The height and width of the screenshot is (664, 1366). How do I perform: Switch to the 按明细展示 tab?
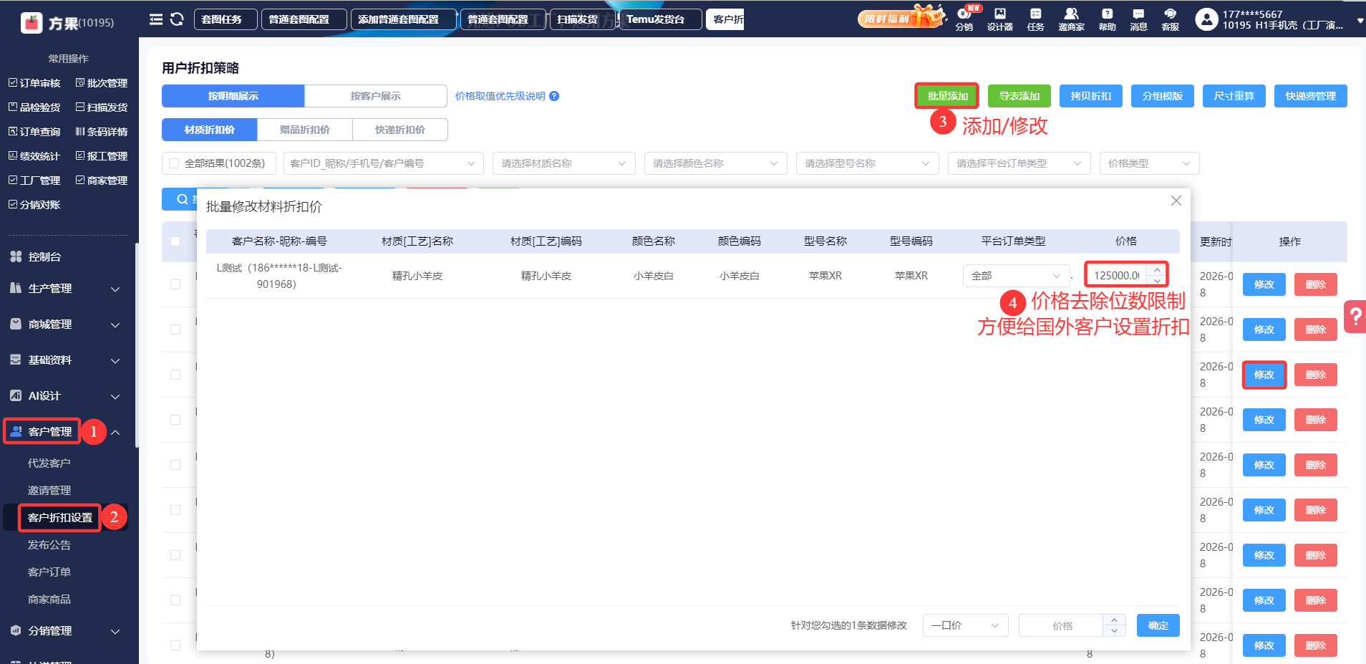[233, 96]
